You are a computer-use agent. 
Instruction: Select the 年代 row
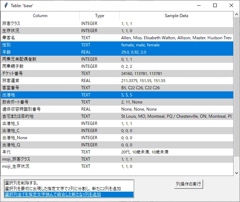point(117,152)
